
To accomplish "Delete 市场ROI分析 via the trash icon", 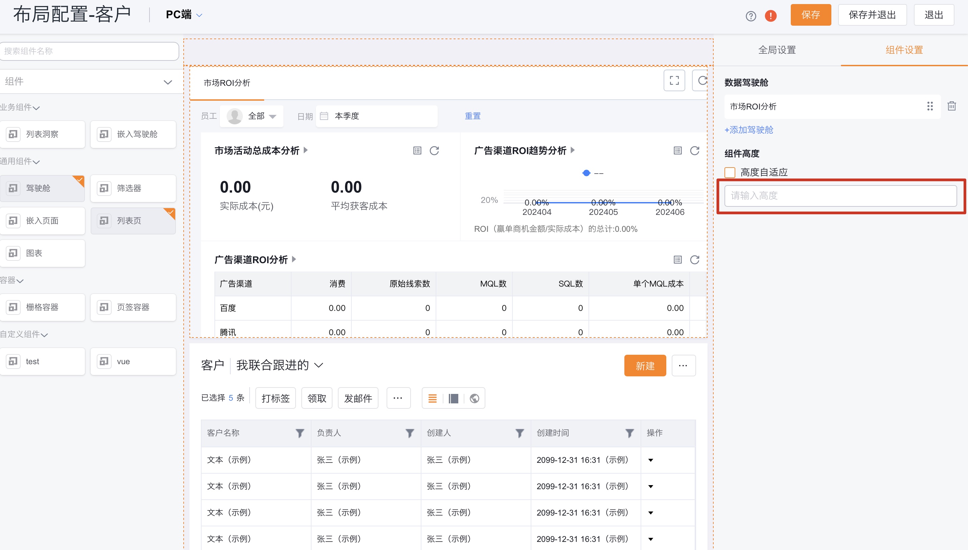I will (x=952, y=106).
